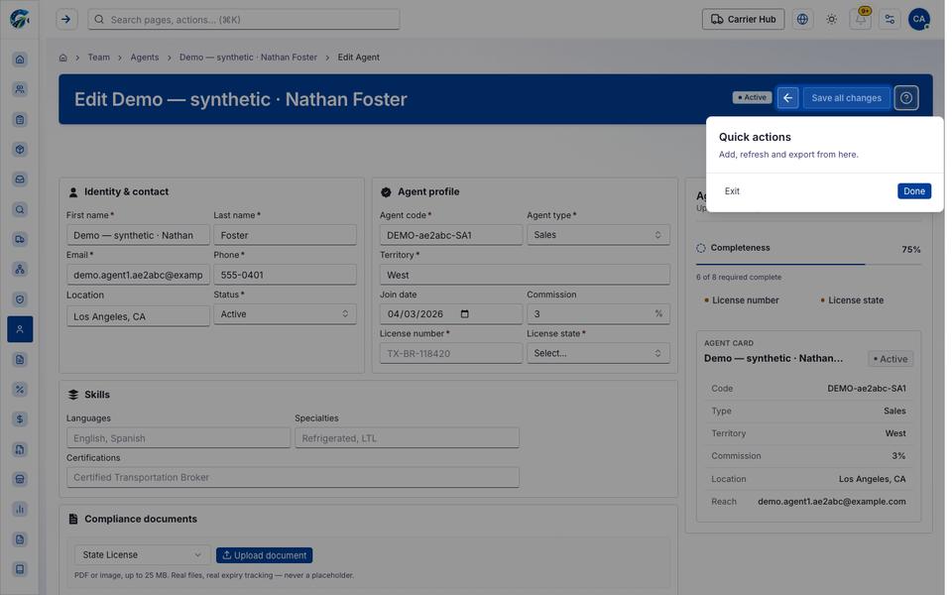The image size is (952, 595).
Task: Click Save all changes
Action: [846, 98]
